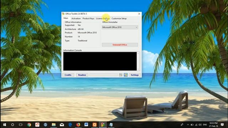Image resolution: width=228 pixels, height=128 pixels.
Task: Launch Google Chrome from the taskbar
Action: pos(29,125)
